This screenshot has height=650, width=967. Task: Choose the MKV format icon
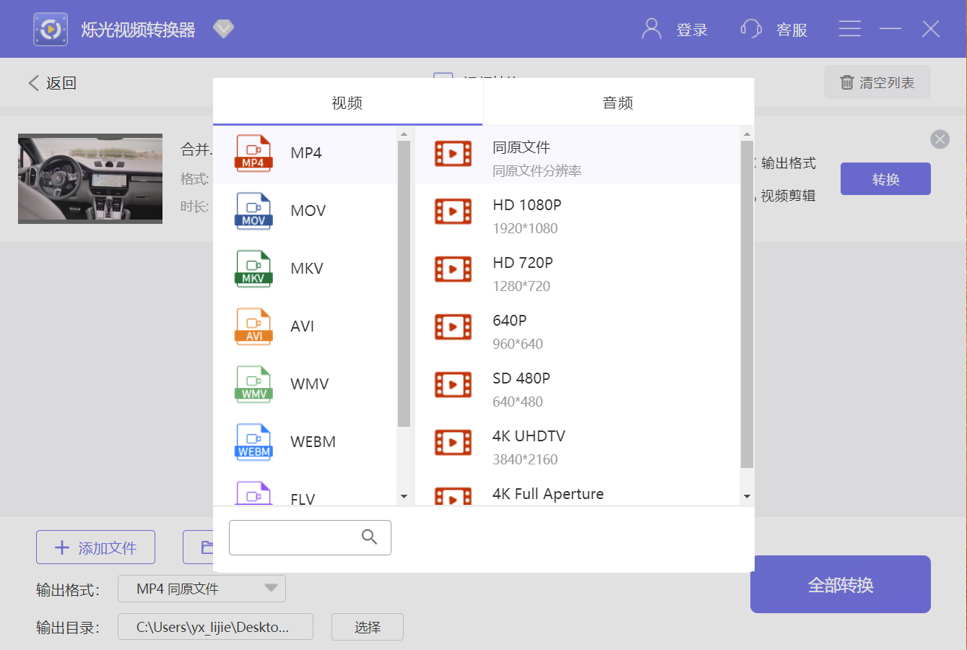pos(253,269)
